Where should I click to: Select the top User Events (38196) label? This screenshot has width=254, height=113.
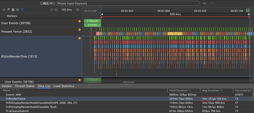(16, 23)
